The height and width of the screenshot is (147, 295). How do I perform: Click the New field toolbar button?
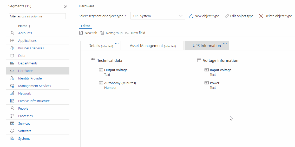(135, 33)
